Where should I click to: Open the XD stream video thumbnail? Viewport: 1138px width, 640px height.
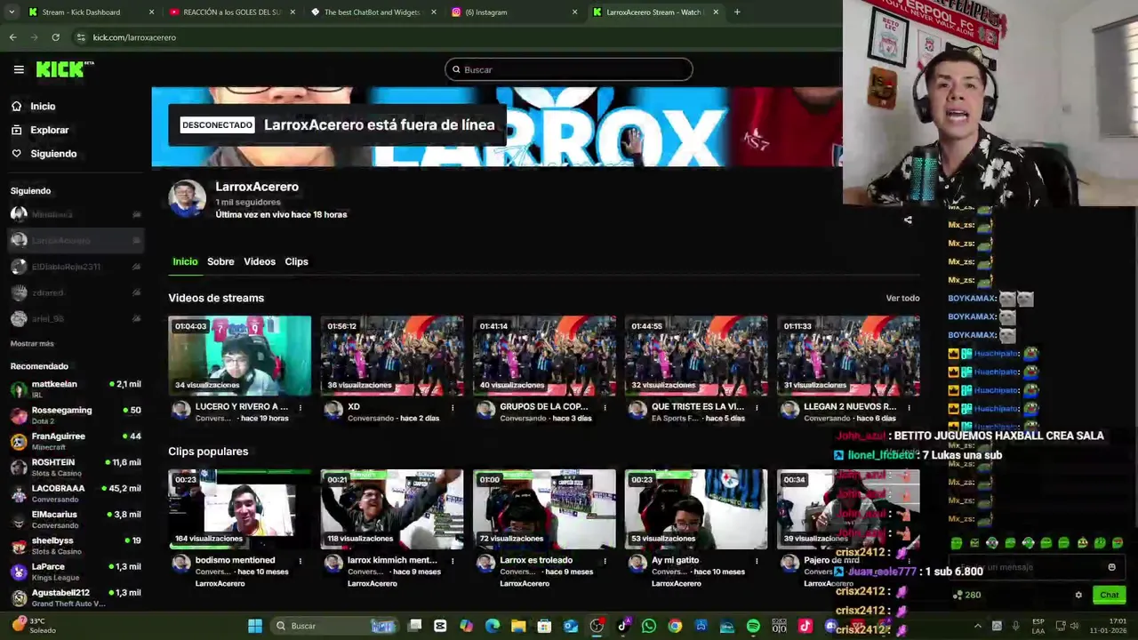pos(392,355)
